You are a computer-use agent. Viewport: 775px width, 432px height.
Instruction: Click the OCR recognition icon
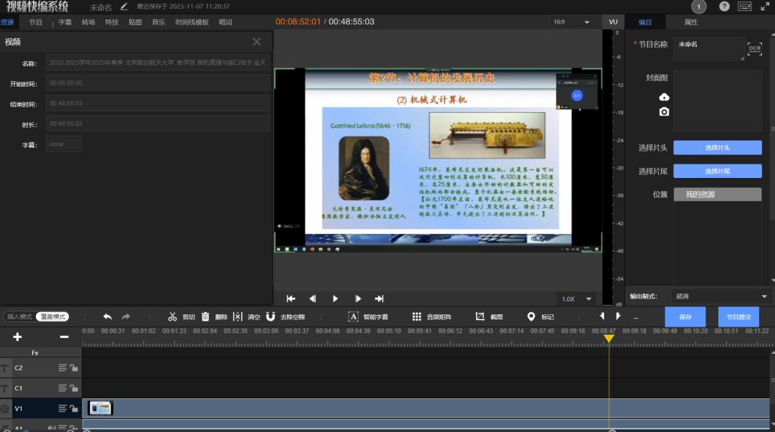[754, 49]
